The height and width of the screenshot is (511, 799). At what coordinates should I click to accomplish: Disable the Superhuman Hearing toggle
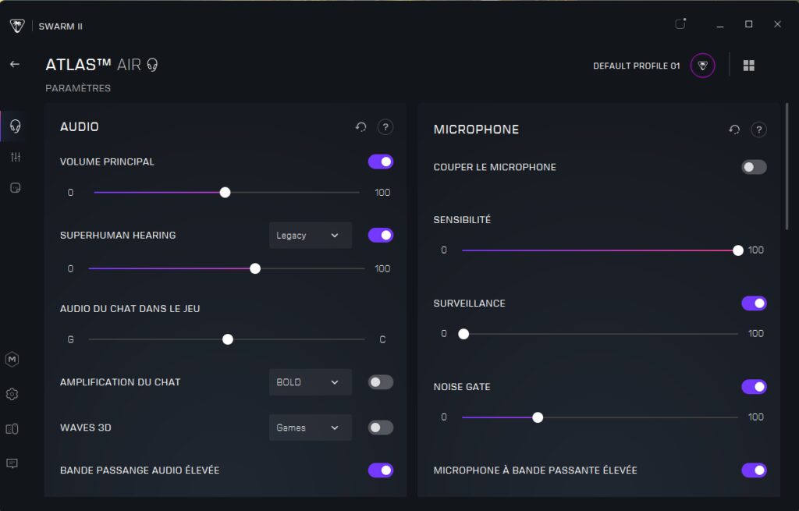tap(380, 235)
